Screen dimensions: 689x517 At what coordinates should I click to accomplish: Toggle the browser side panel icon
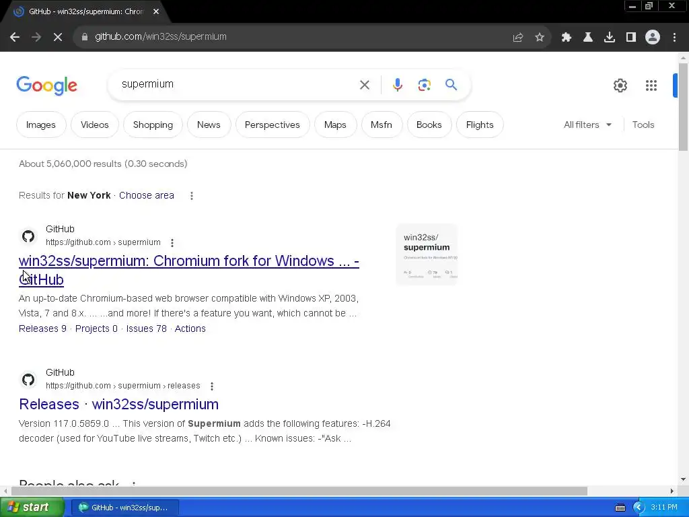coord(631,38)
